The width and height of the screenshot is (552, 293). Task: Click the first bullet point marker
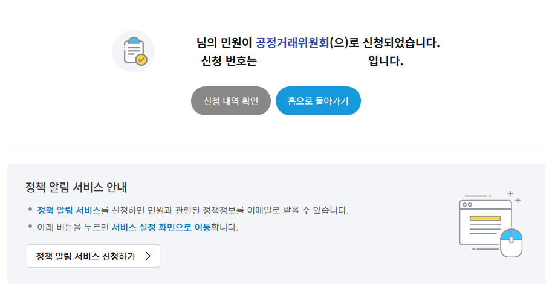click(x=30, y=209)
